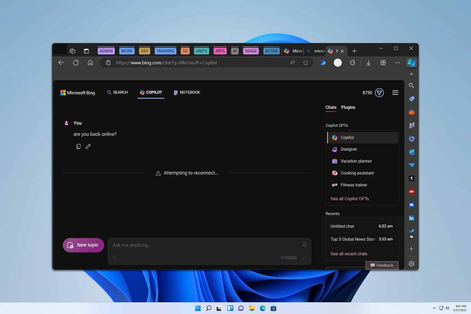This screenshot has height=314, width=471.
Task: Switch to the NOTEBOOK tab
Action: pos(187,92)
